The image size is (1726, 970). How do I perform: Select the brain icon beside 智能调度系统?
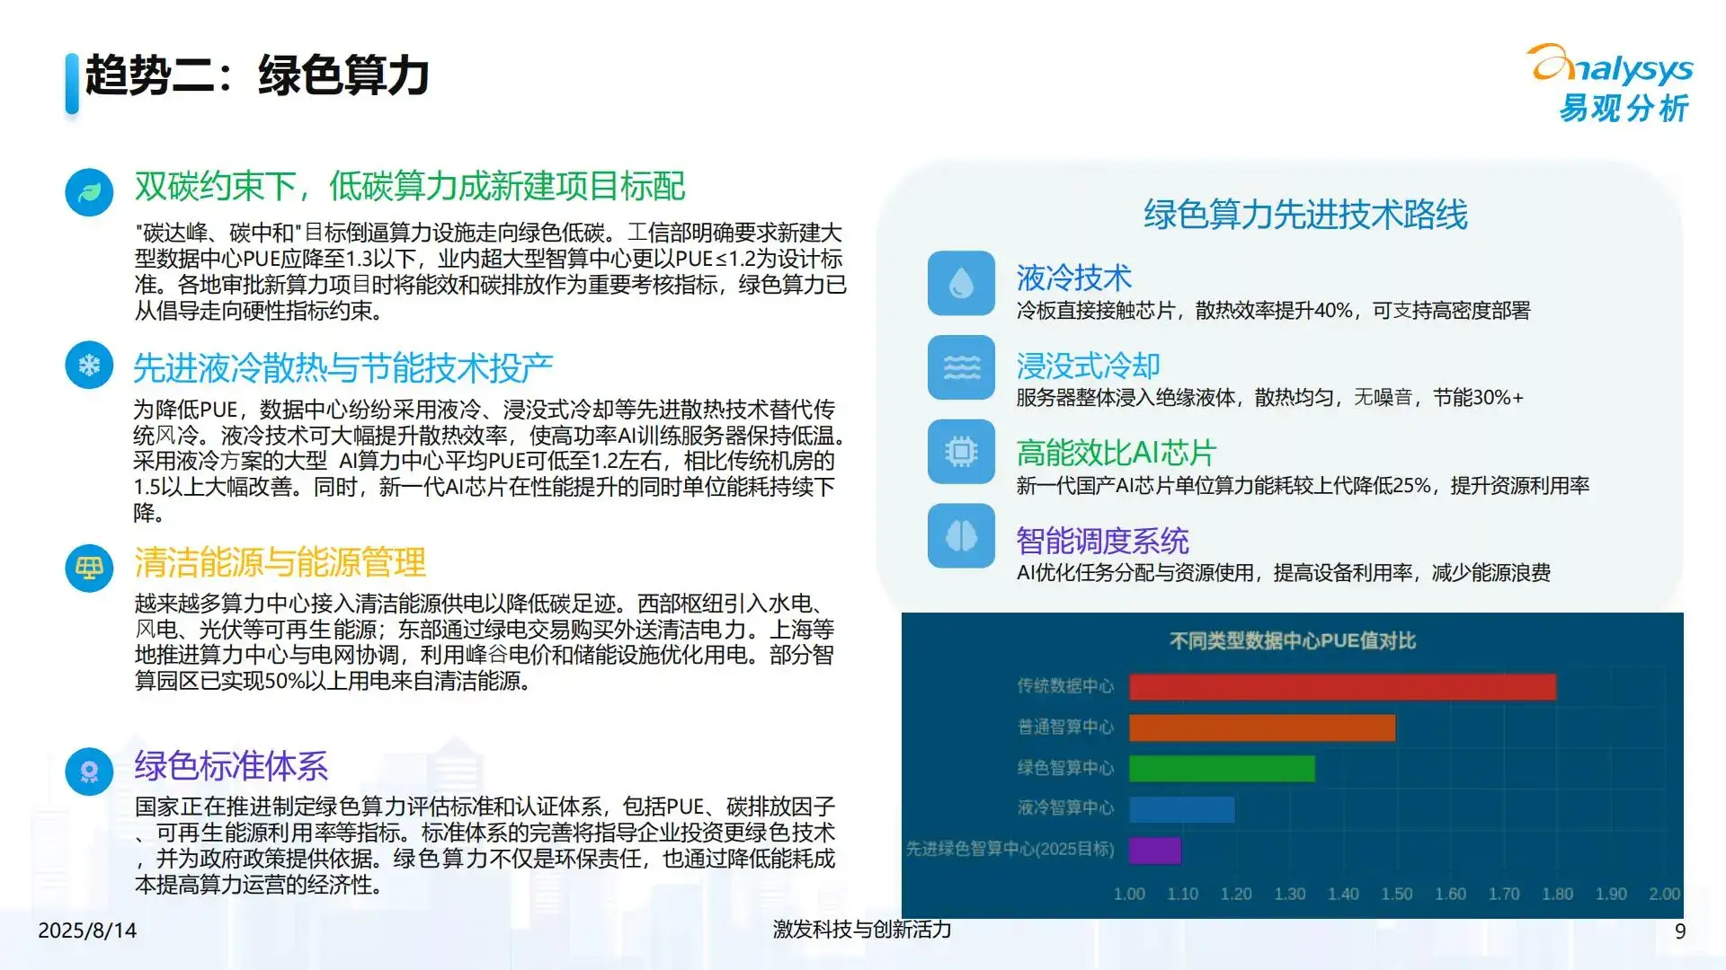click(960, 541)
